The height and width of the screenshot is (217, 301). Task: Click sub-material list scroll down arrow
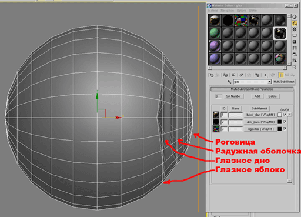290,181
